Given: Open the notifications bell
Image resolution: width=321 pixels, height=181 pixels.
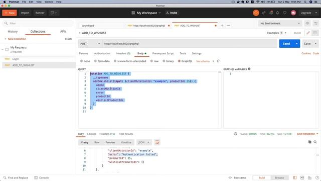Looking at the screenshot, I should pos(277,13).
